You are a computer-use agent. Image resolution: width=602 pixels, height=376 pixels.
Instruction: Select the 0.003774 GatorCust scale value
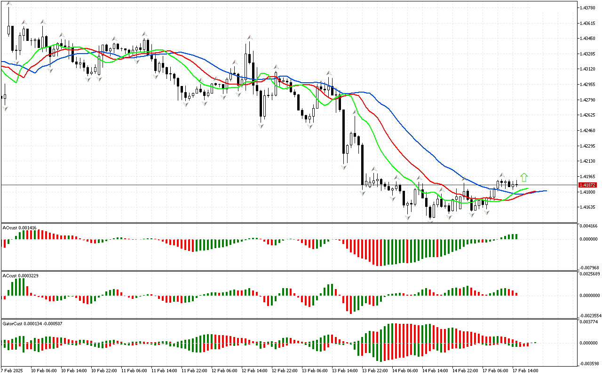(589, 322)
